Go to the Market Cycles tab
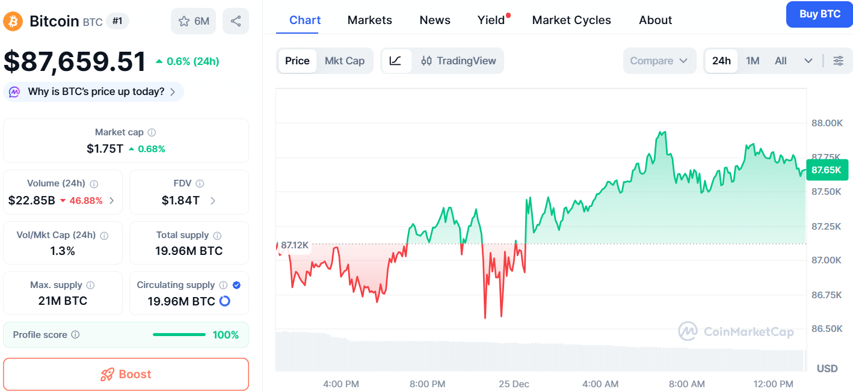The width and height of the screenshot is (853, 392). (571, 20)
